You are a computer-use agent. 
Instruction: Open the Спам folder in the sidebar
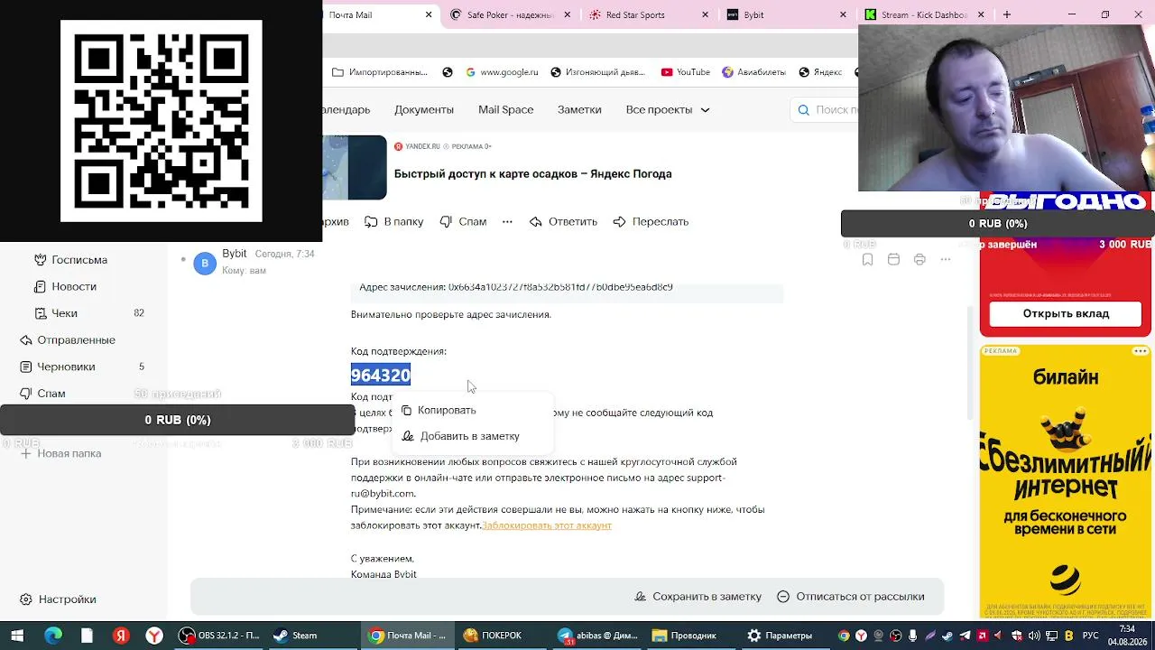point(43,394)
